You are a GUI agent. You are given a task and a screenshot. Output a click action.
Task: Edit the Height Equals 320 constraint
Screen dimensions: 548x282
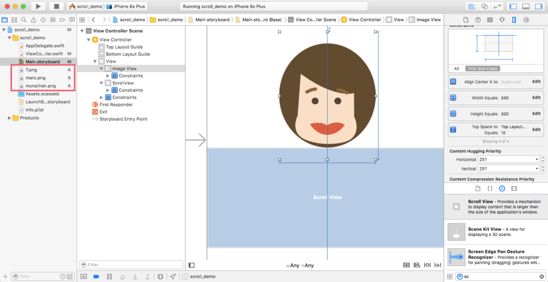point(536,114)
